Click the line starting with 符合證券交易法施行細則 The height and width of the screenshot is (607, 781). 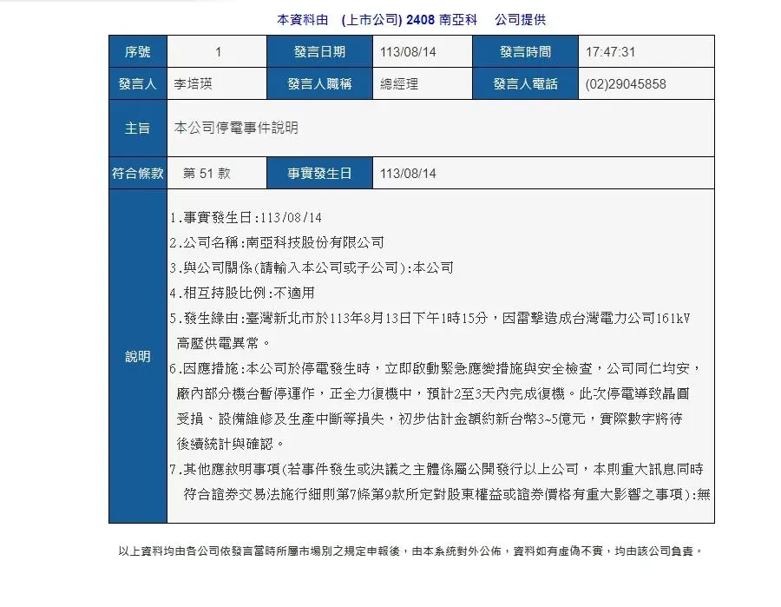447,494
